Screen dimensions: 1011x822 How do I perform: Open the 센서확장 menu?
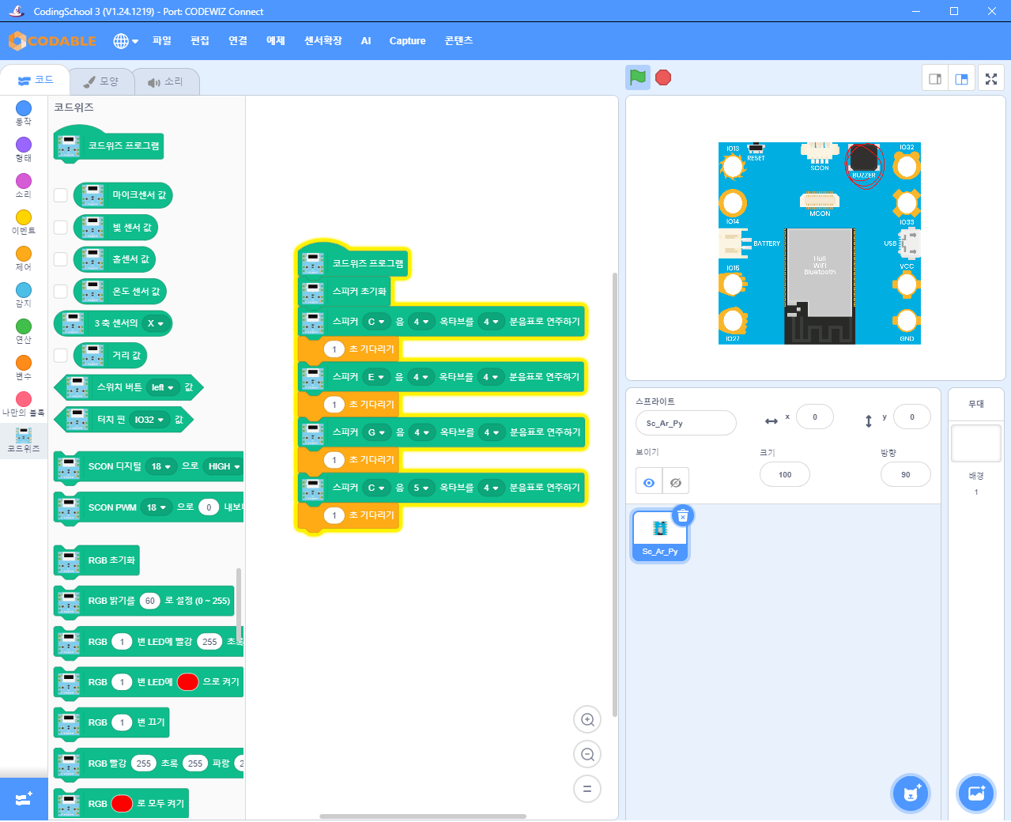point(323,41)
